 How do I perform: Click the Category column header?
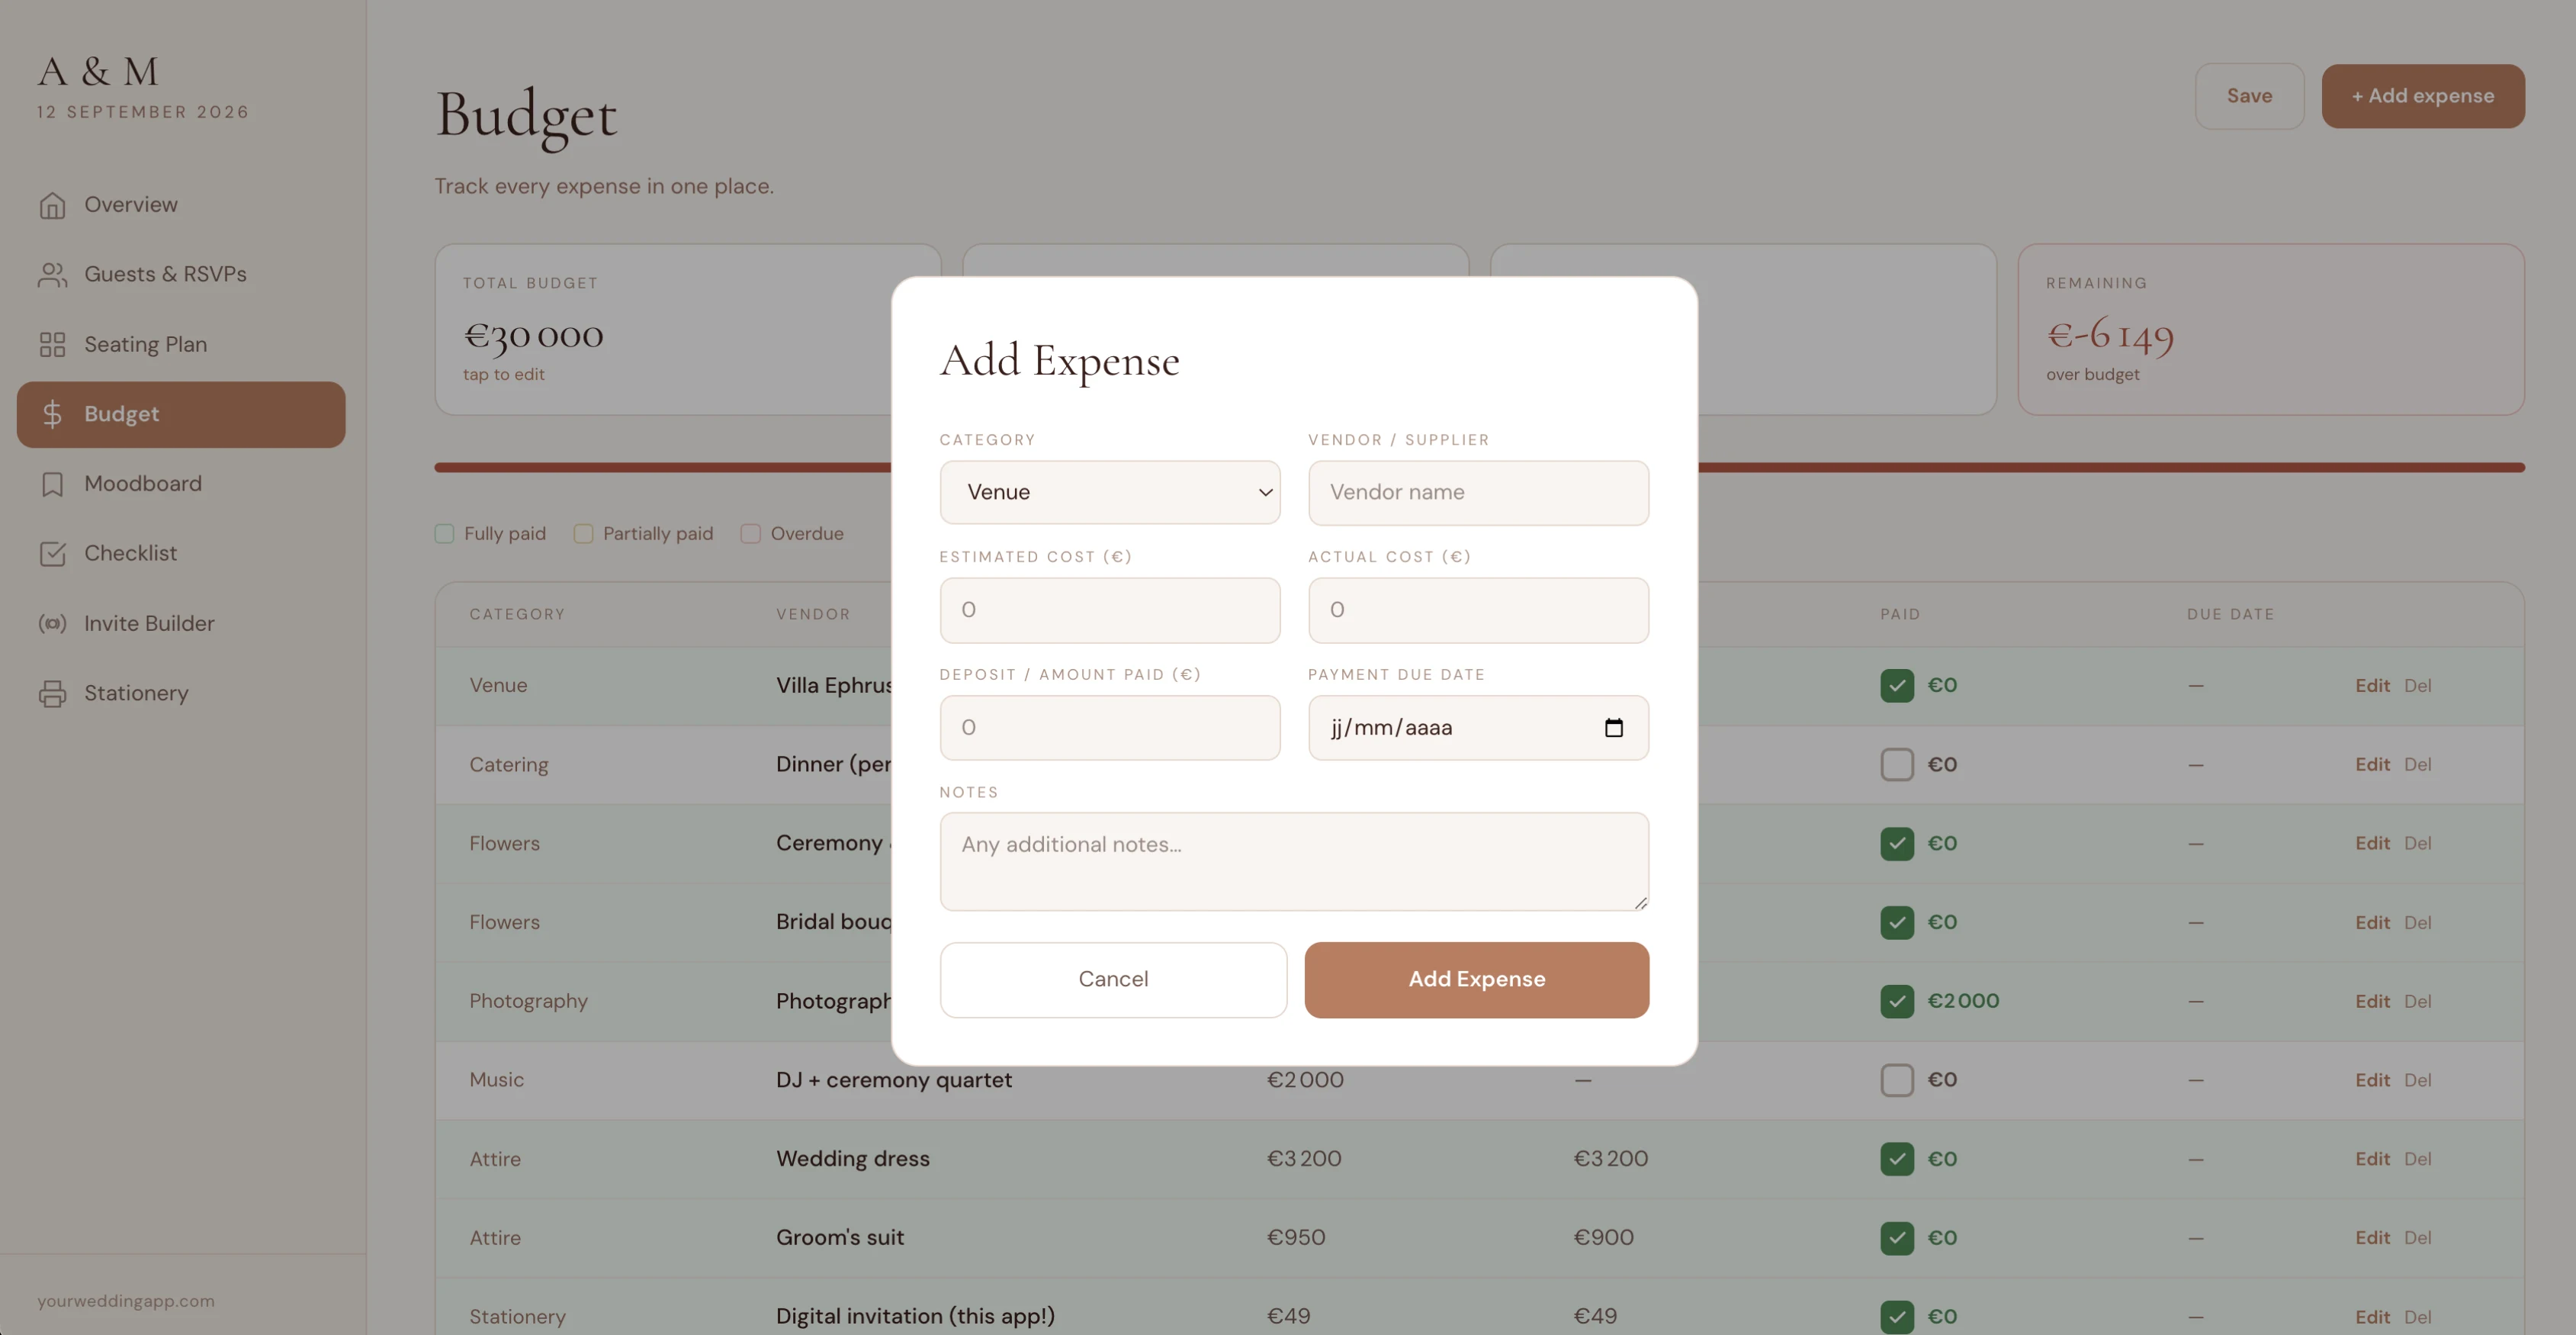[517, 614]
